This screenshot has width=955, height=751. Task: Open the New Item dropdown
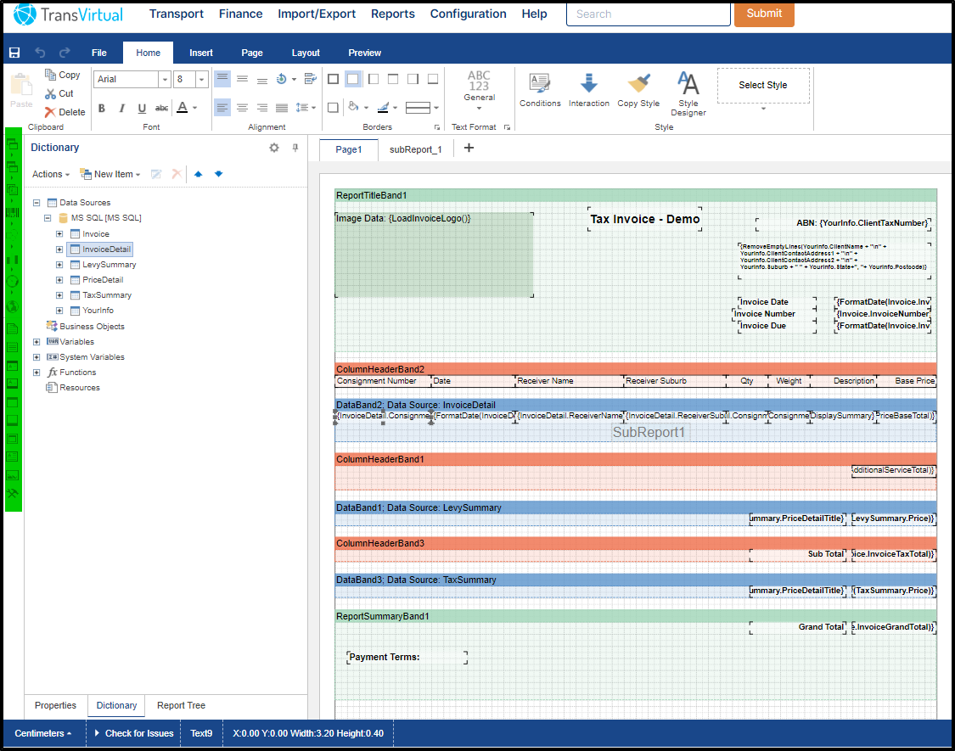click(110, 174)
